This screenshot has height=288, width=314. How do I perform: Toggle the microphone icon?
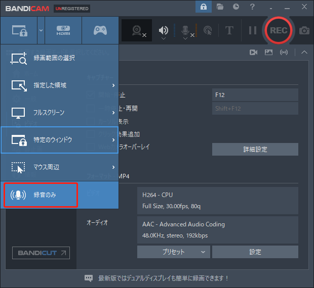185,30
